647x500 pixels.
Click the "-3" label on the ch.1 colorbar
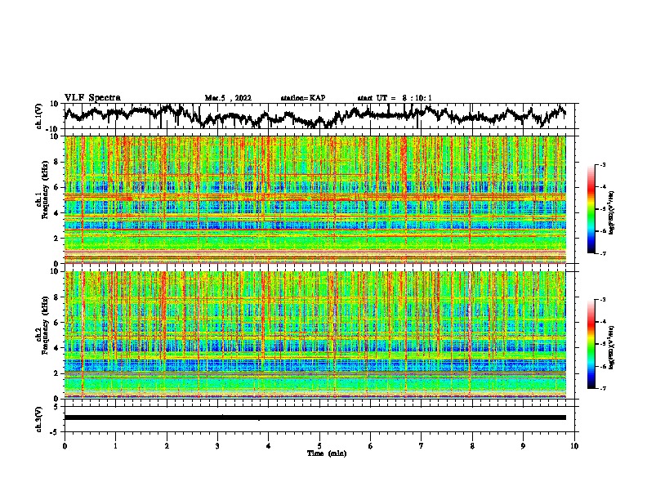[x=602, y=164]
